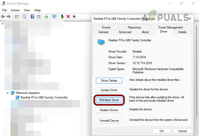Switch to the Details tab
This screenshot has width=199, height=136.
182,32
